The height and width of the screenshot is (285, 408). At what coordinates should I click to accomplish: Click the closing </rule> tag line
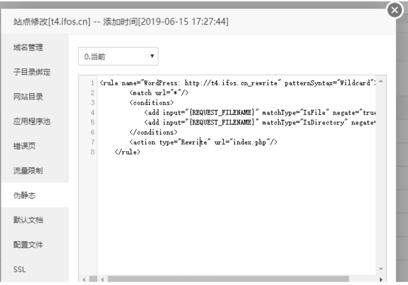128,153
